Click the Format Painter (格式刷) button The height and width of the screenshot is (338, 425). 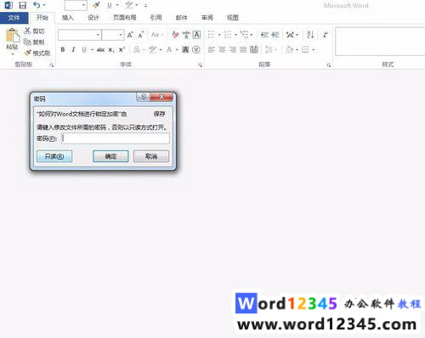tap(37, 53)
